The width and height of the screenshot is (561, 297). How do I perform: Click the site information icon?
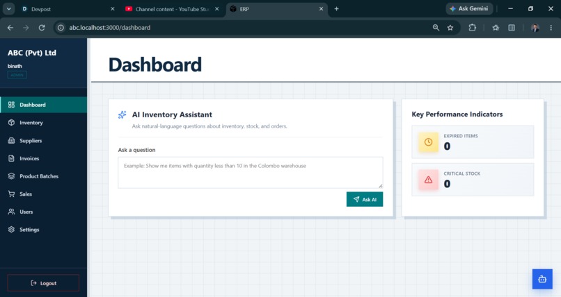61,28
